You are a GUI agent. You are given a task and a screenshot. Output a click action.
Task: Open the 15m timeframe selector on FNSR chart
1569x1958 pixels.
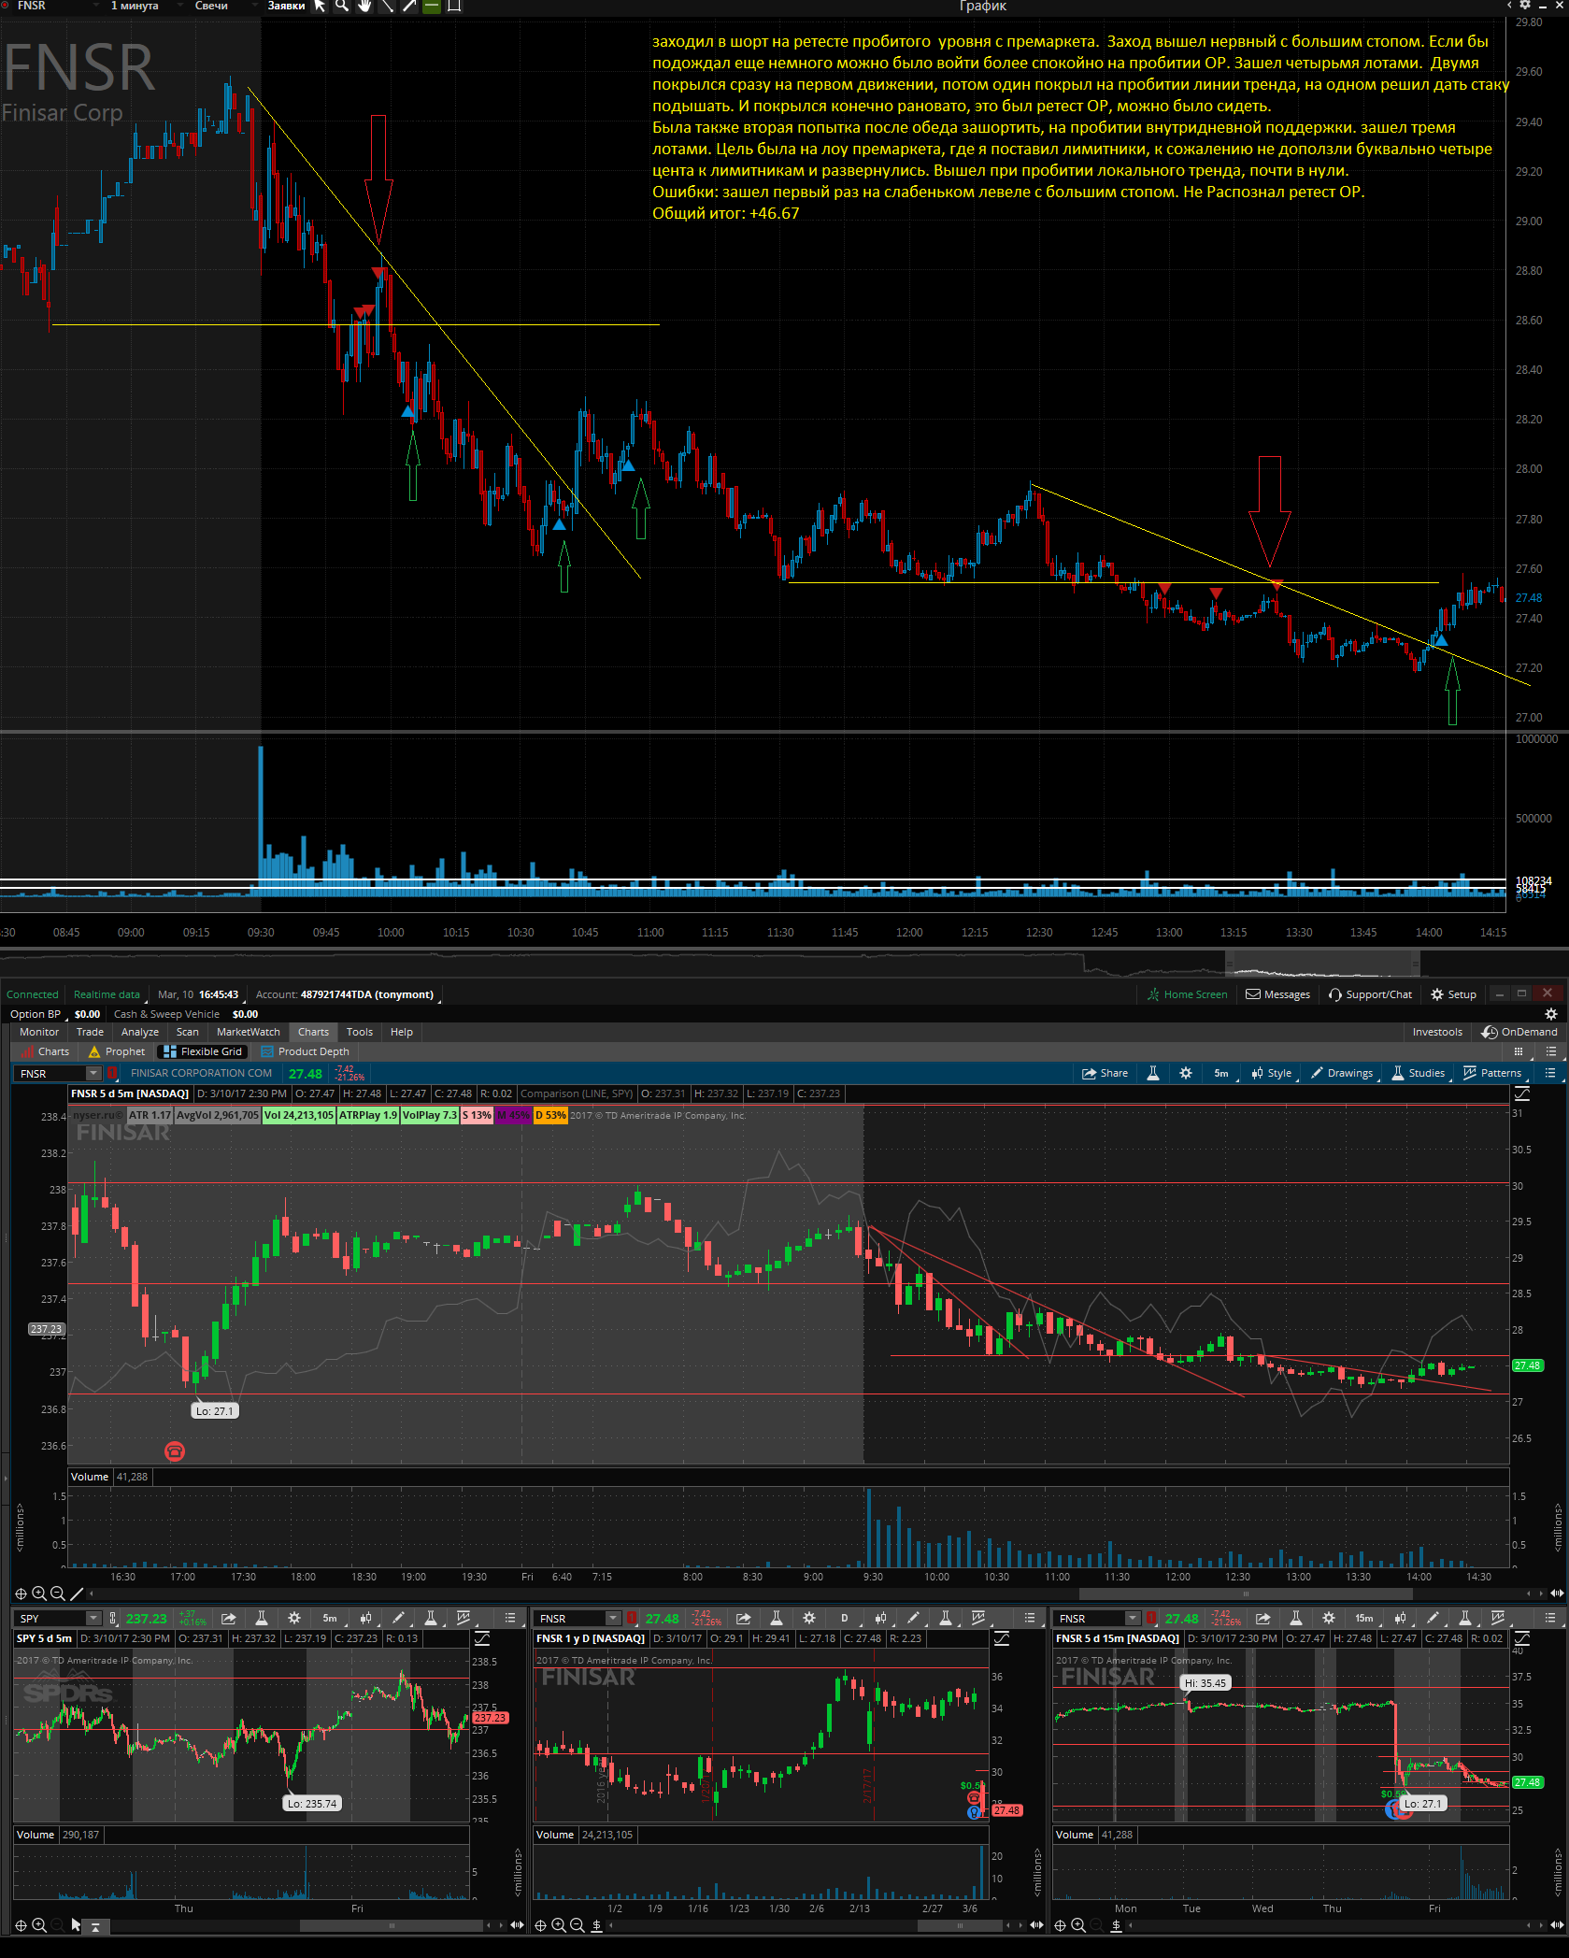(1365, 1619)
